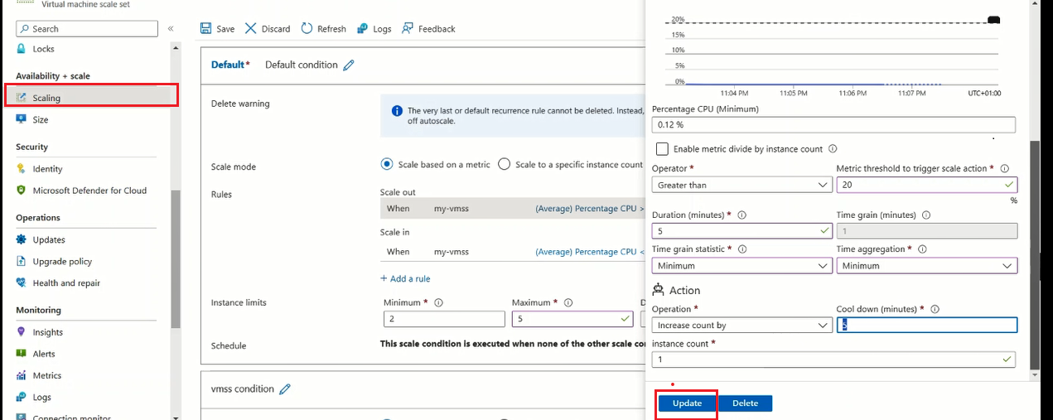Click the Update button

coord(688,403)
